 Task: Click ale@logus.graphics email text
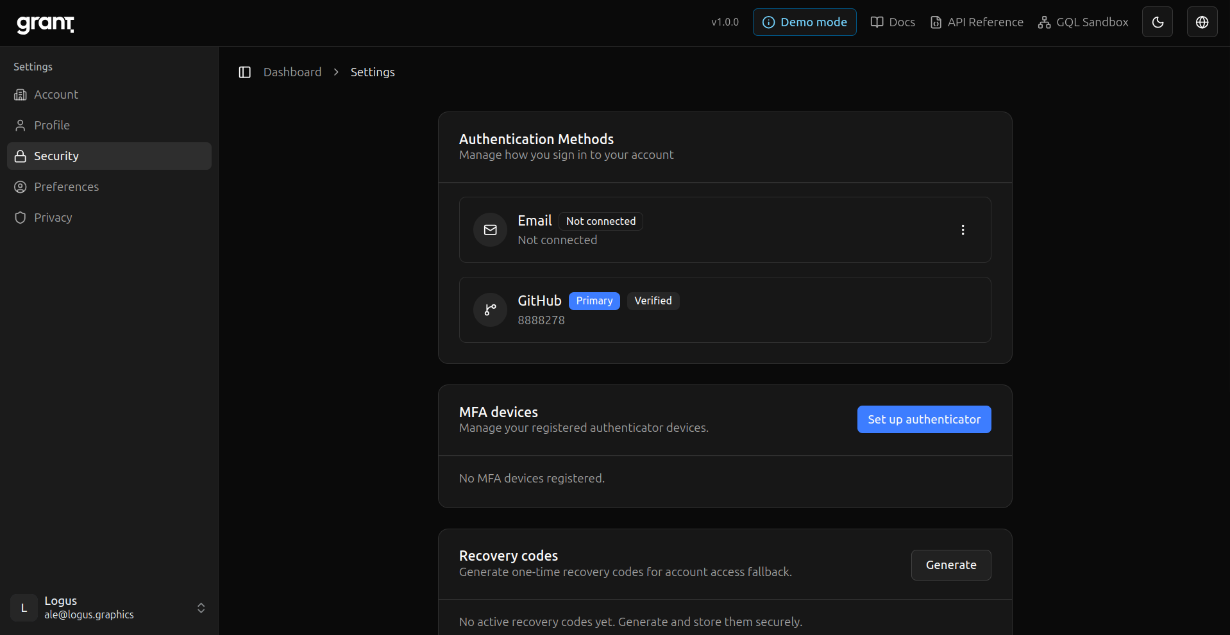(89, 615)
